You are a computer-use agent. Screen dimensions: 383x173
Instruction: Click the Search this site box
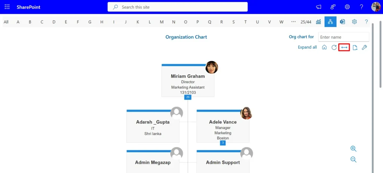pyautogui.click(x=178, y=7)
